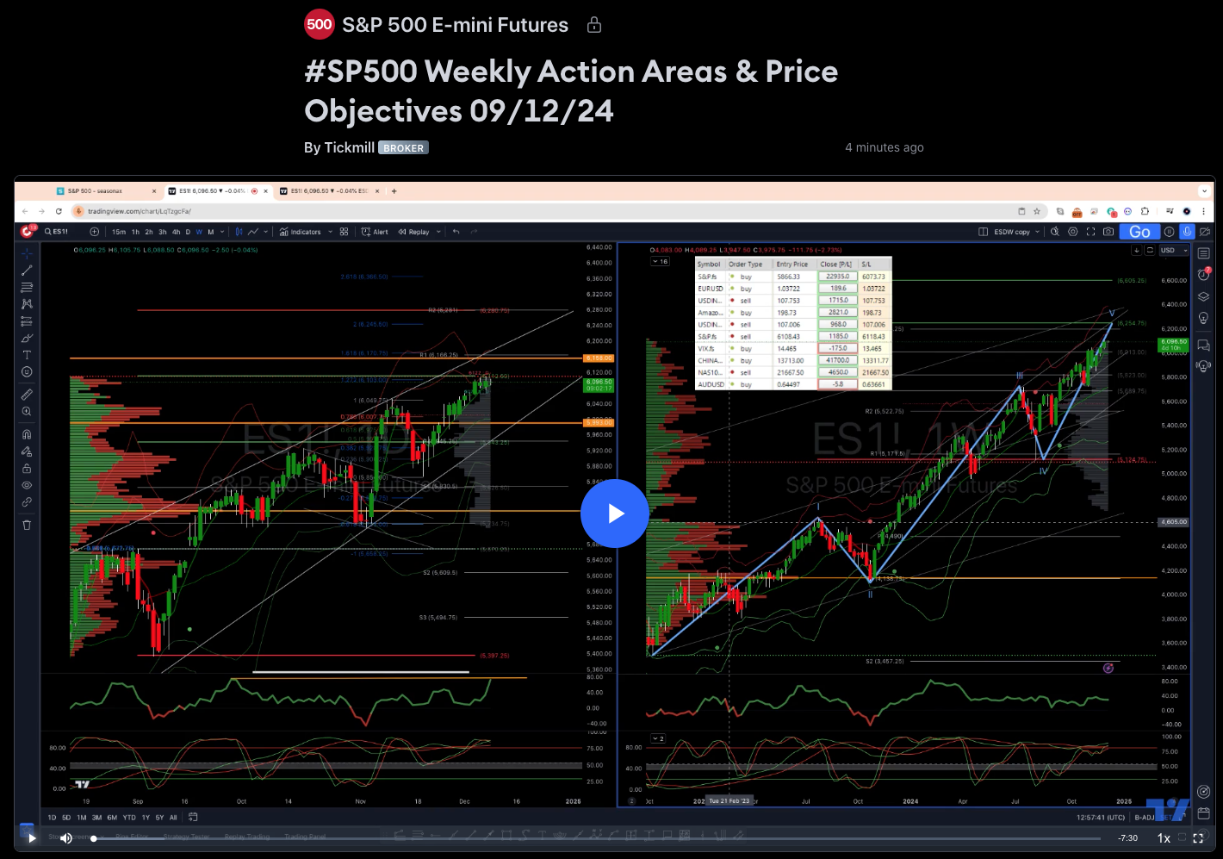Take a snapshot with the camera icon

(x=1108, y=232)
